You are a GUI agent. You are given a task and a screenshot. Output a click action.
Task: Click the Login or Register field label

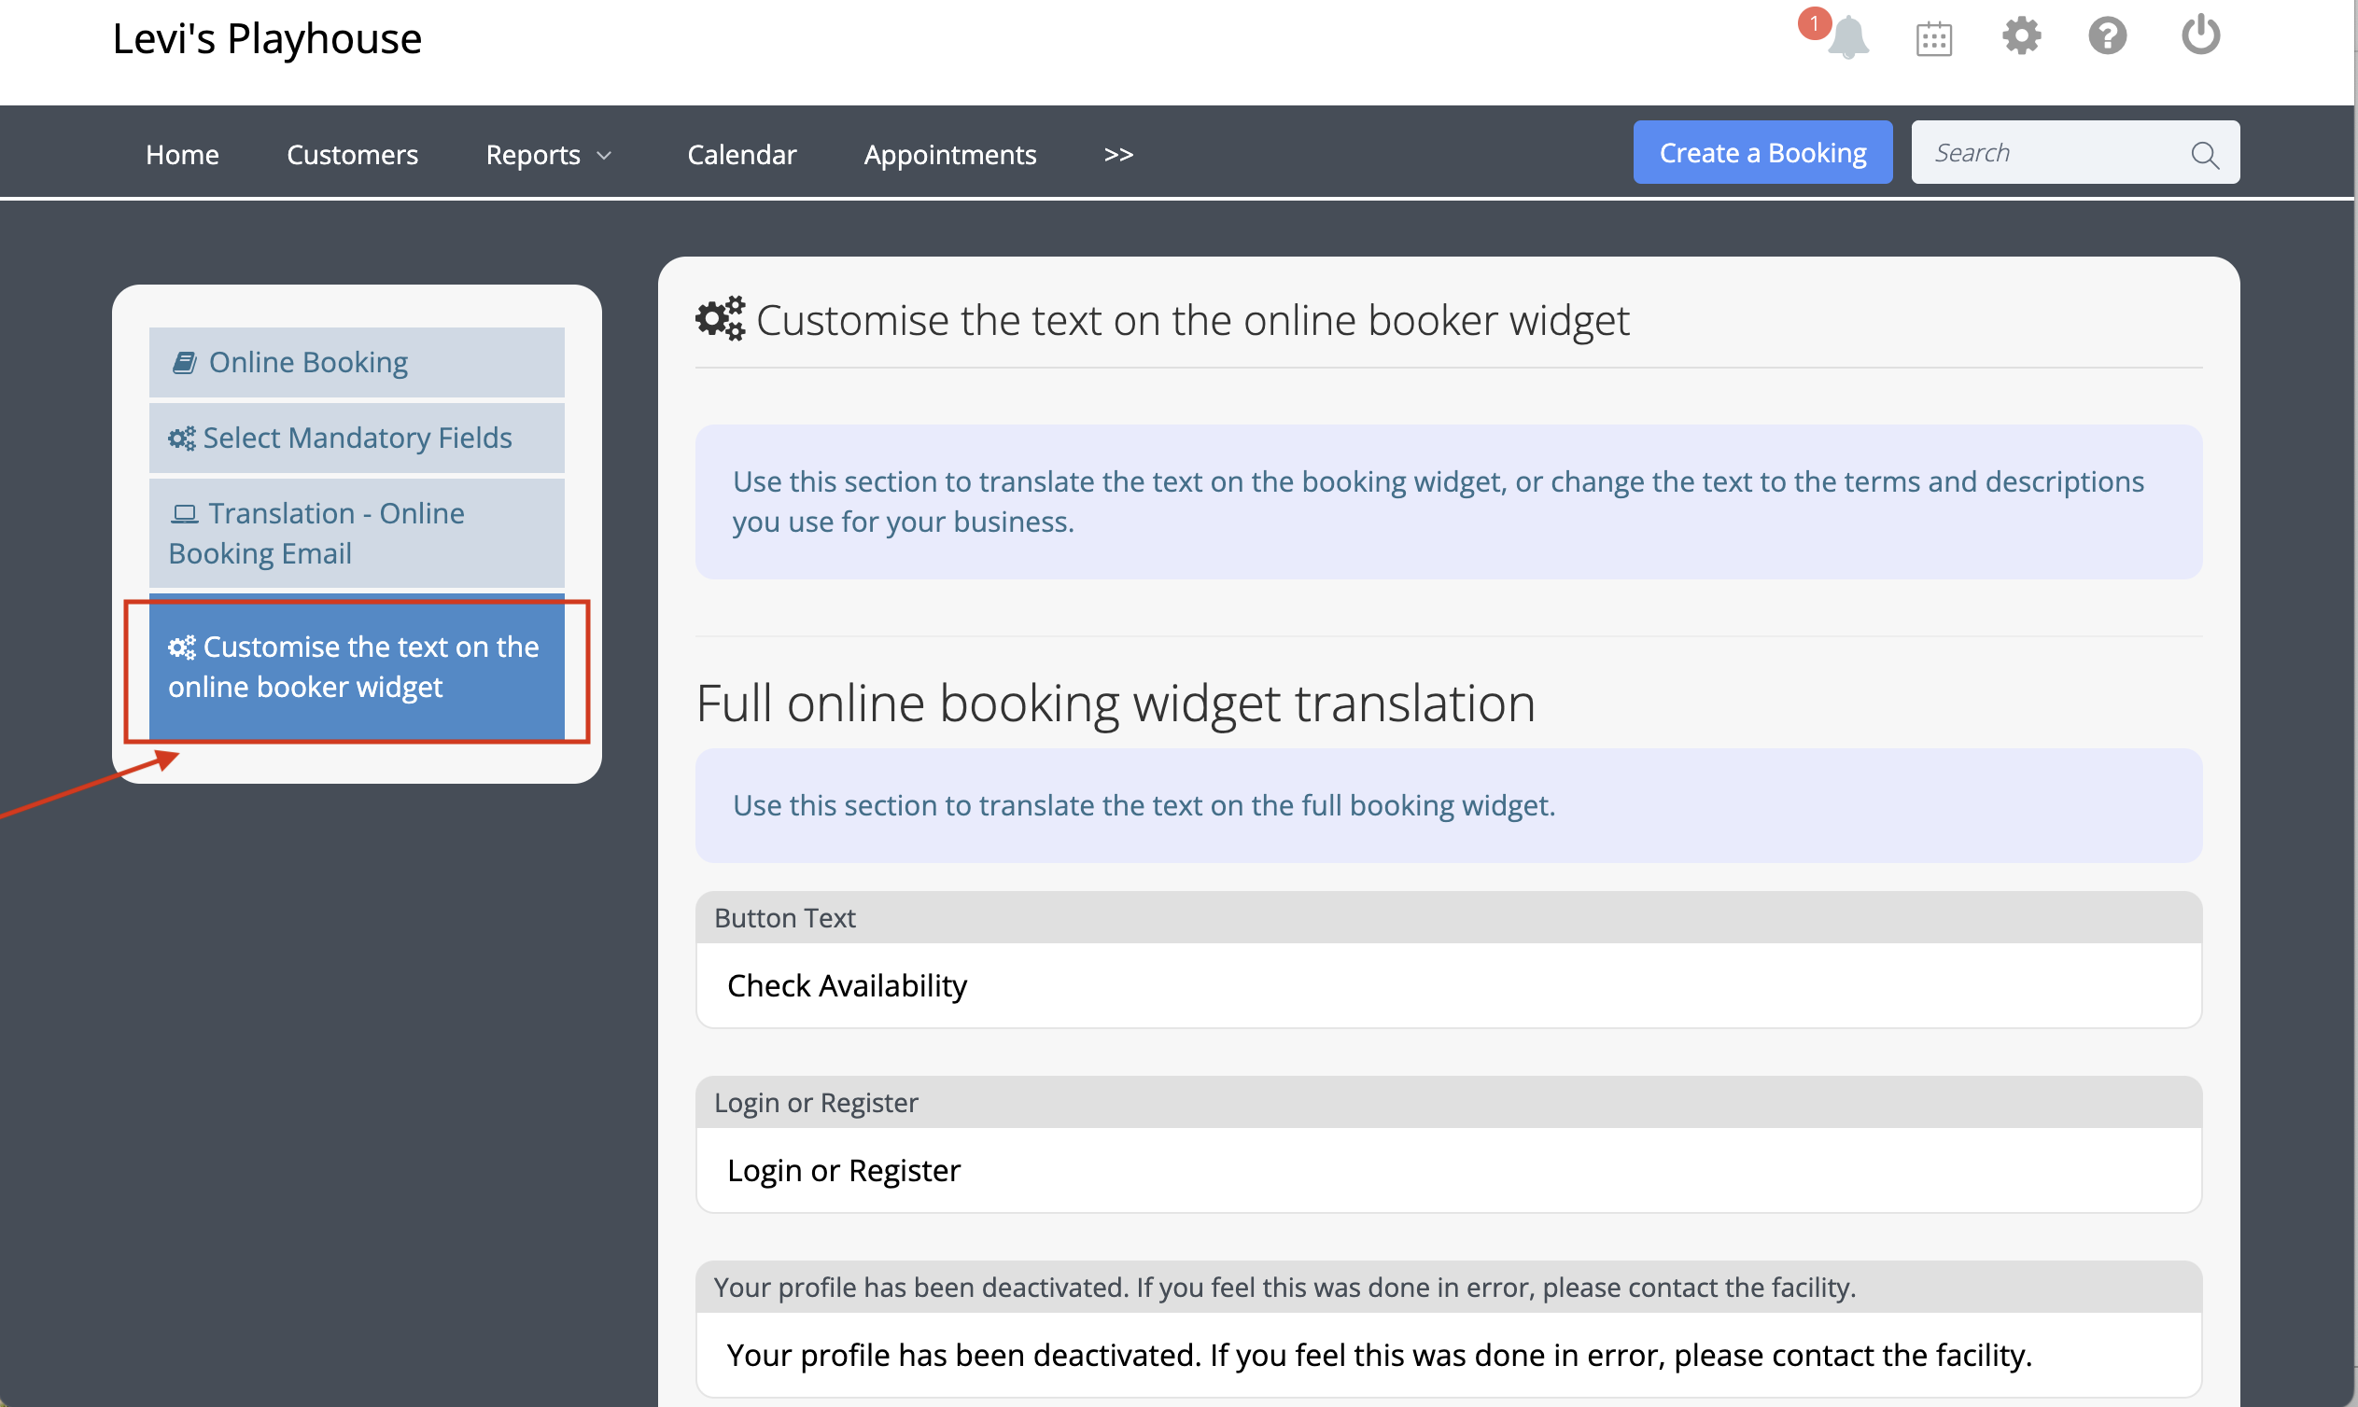tap(816, 1103)
